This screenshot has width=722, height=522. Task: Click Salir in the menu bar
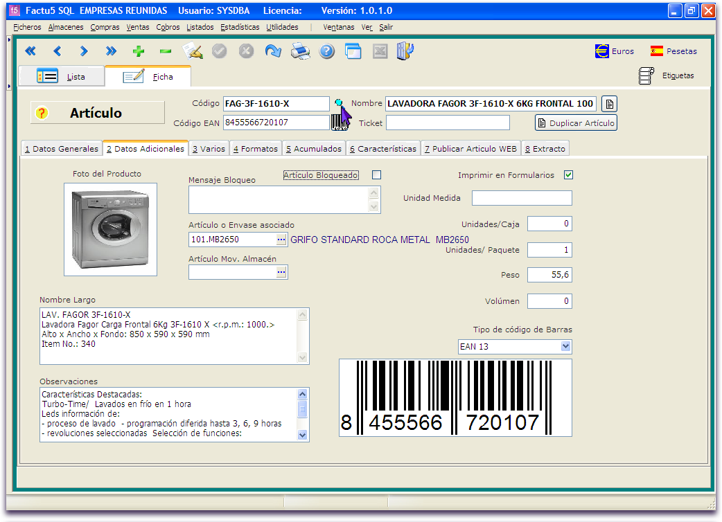[386, 27]
